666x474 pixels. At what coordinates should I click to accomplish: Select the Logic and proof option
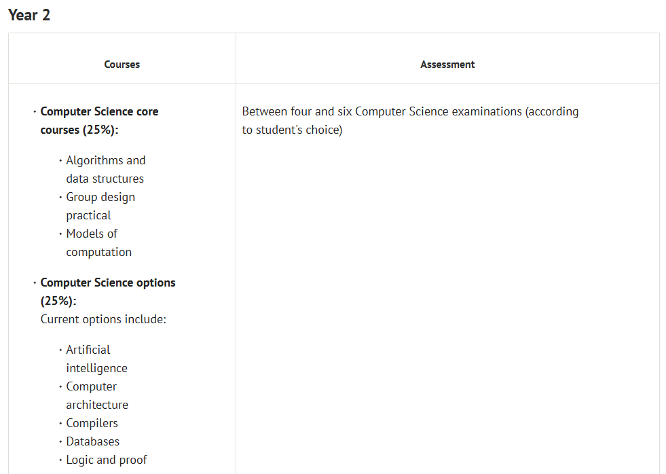[107, 460]
